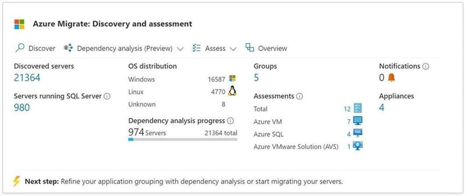The width and height of the screenshot is (466, 196).
Task: Open the Overview menu item
Action: point(272,49)
